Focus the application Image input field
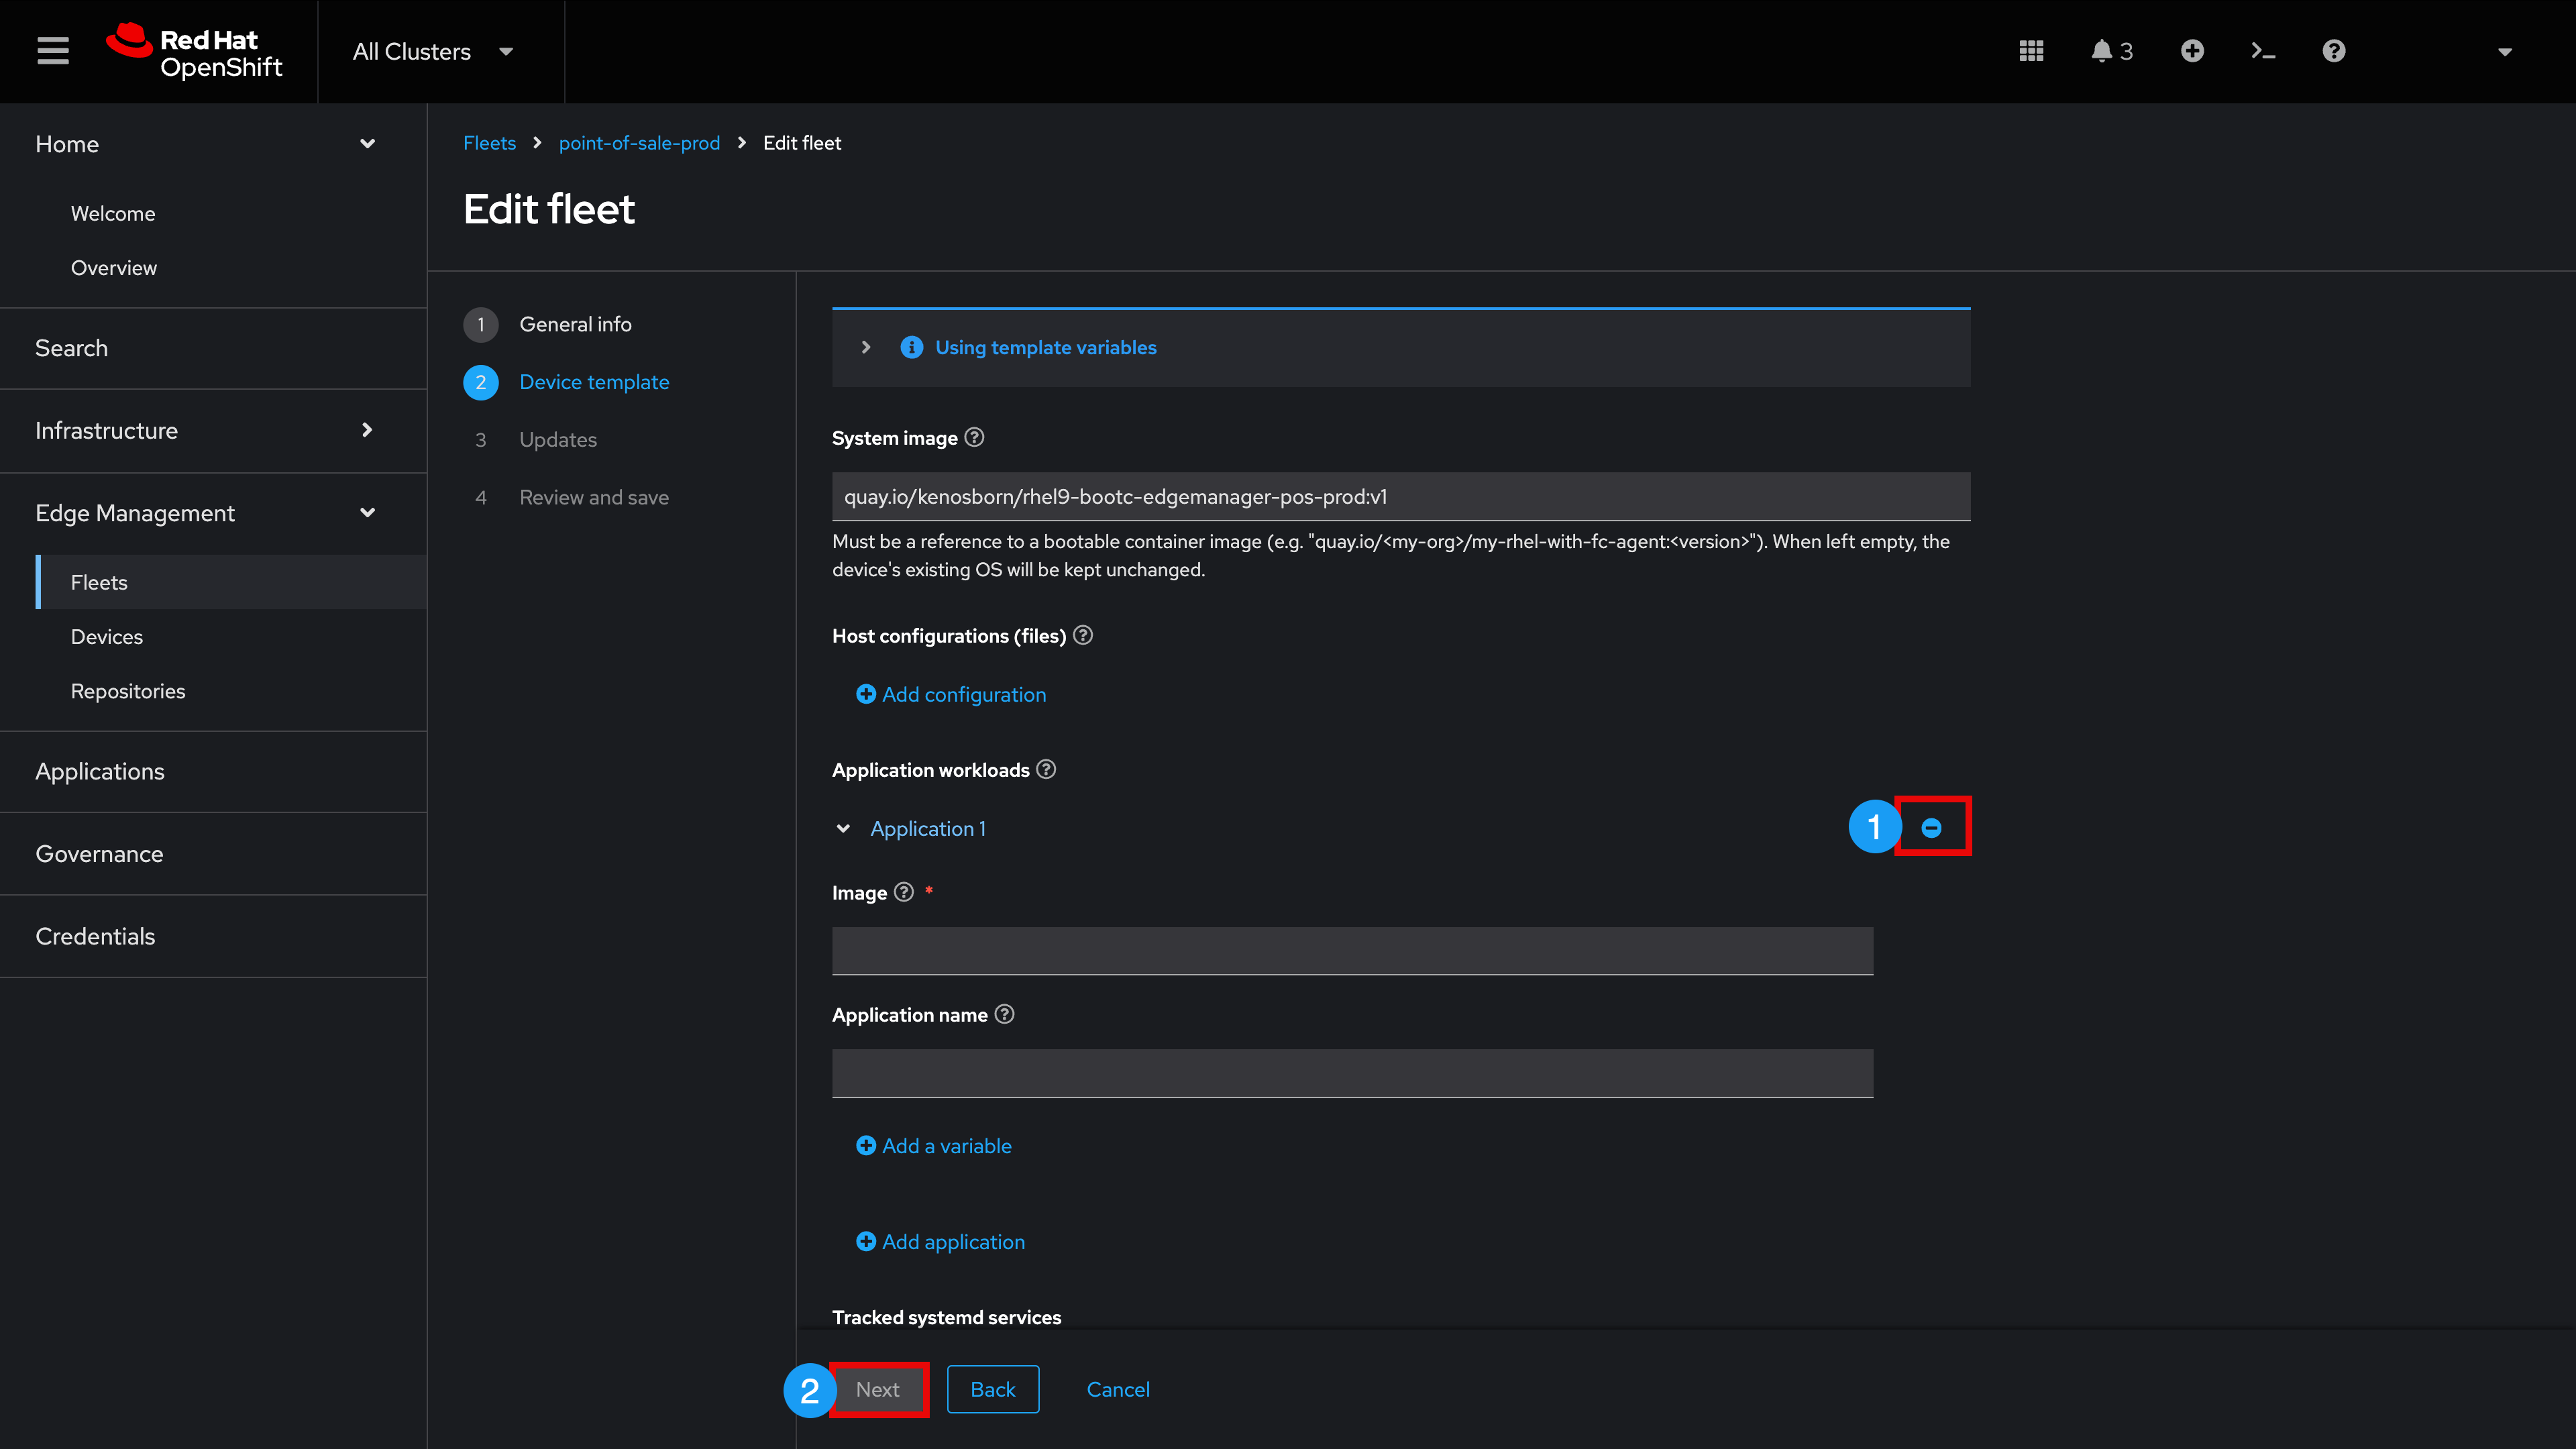This screenshot has width=2576, height=1449. click(x=1352, y=951)
